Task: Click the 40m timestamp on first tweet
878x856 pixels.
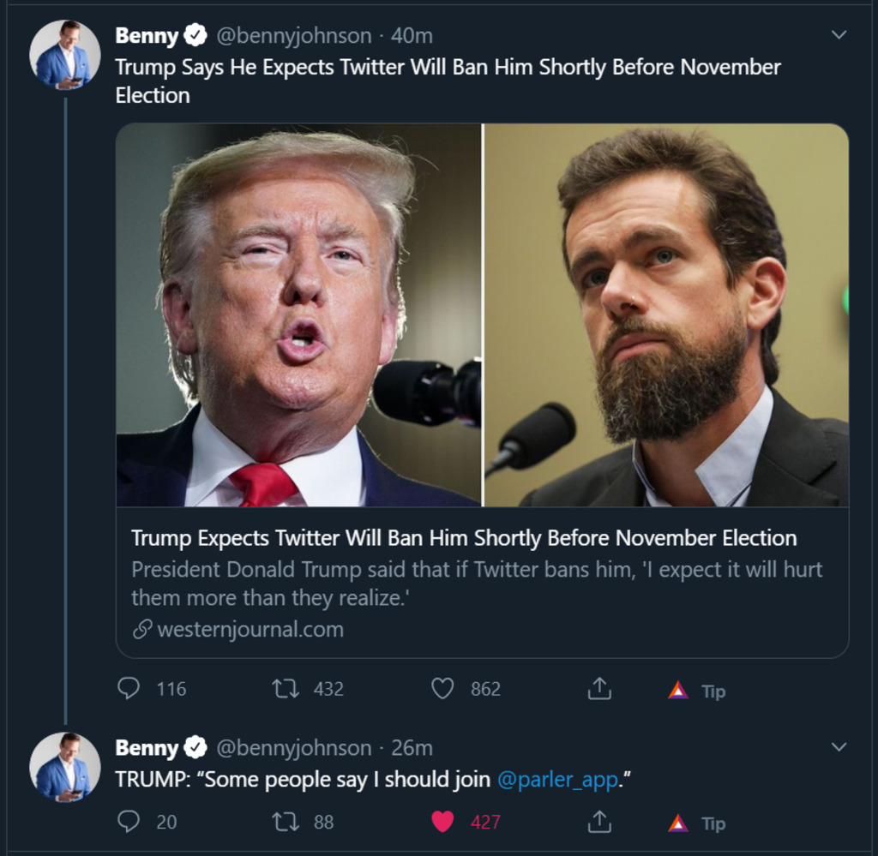Action: [x=412, y=36]
